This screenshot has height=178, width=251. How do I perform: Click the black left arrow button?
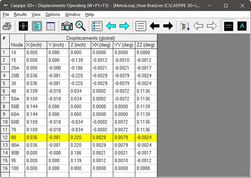155,26
